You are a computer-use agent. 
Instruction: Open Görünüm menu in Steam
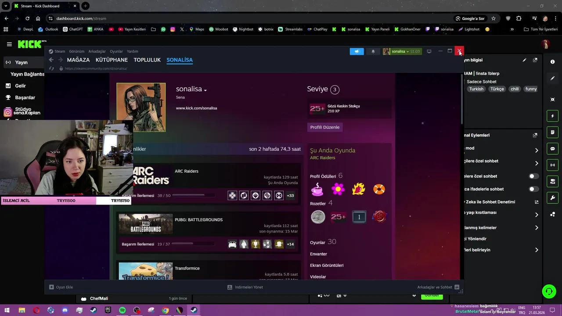76,51
